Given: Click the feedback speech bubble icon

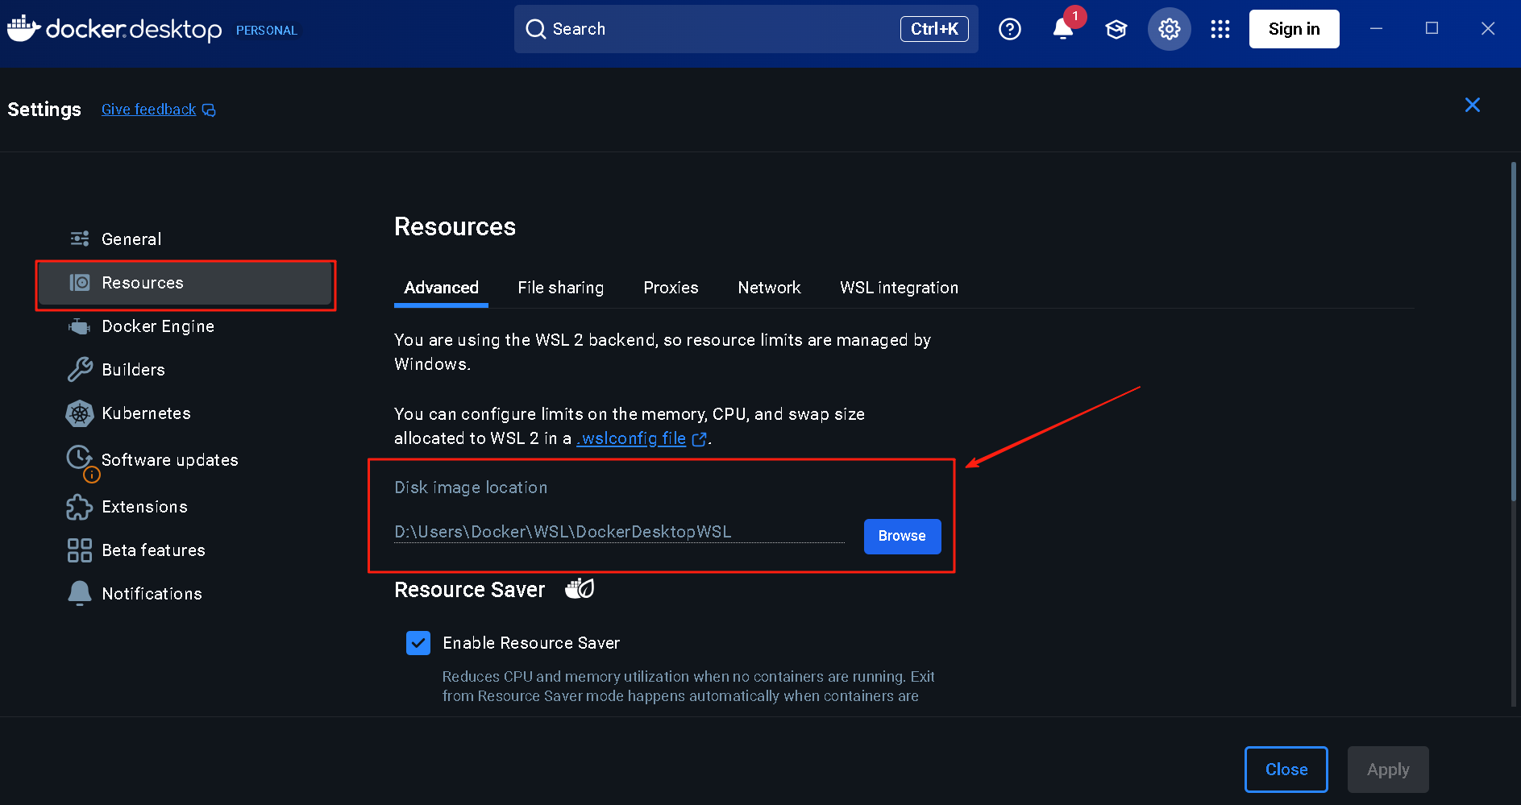Looking at the screenshot, I should click(x=209, y=110).
